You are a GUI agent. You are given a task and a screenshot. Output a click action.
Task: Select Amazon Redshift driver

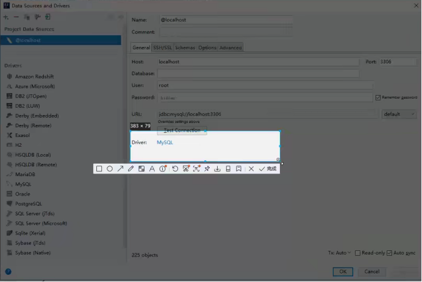tap(34, 77)
